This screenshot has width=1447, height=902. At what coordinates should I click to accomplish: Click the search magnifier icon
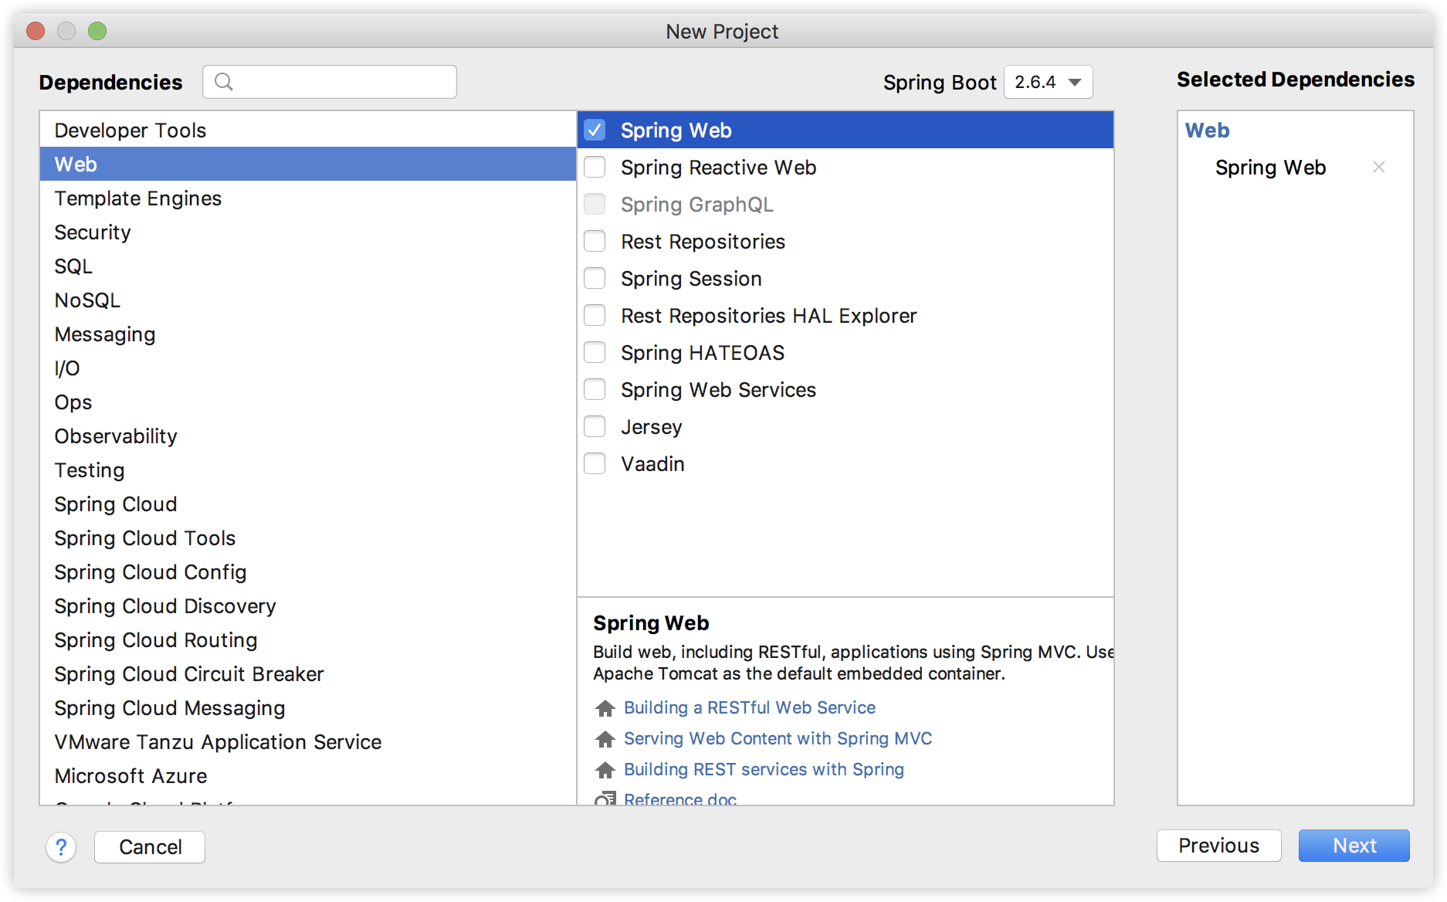[224, 82]
